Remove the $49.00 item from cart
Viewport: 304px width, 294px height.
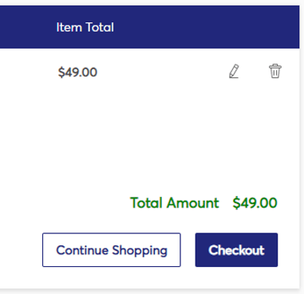pos(275,71)
